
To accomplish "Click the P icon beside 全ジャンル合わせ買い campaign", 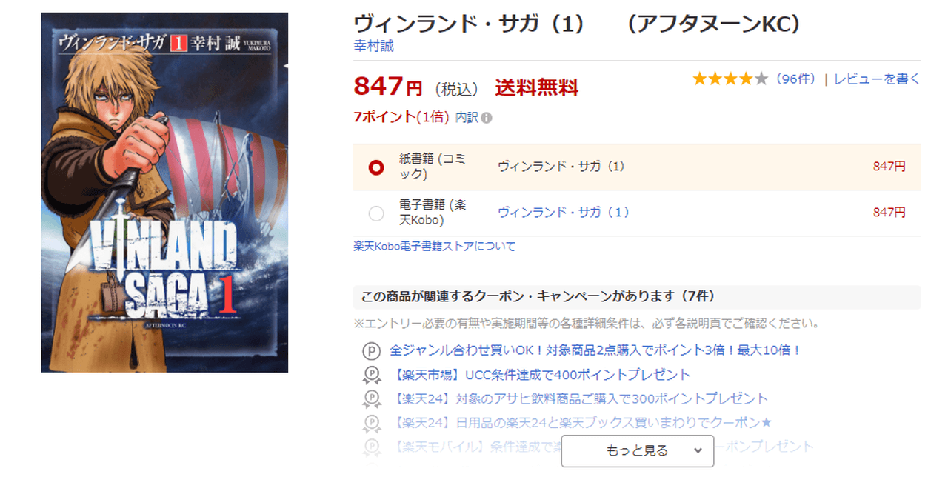I will [370, 351].
